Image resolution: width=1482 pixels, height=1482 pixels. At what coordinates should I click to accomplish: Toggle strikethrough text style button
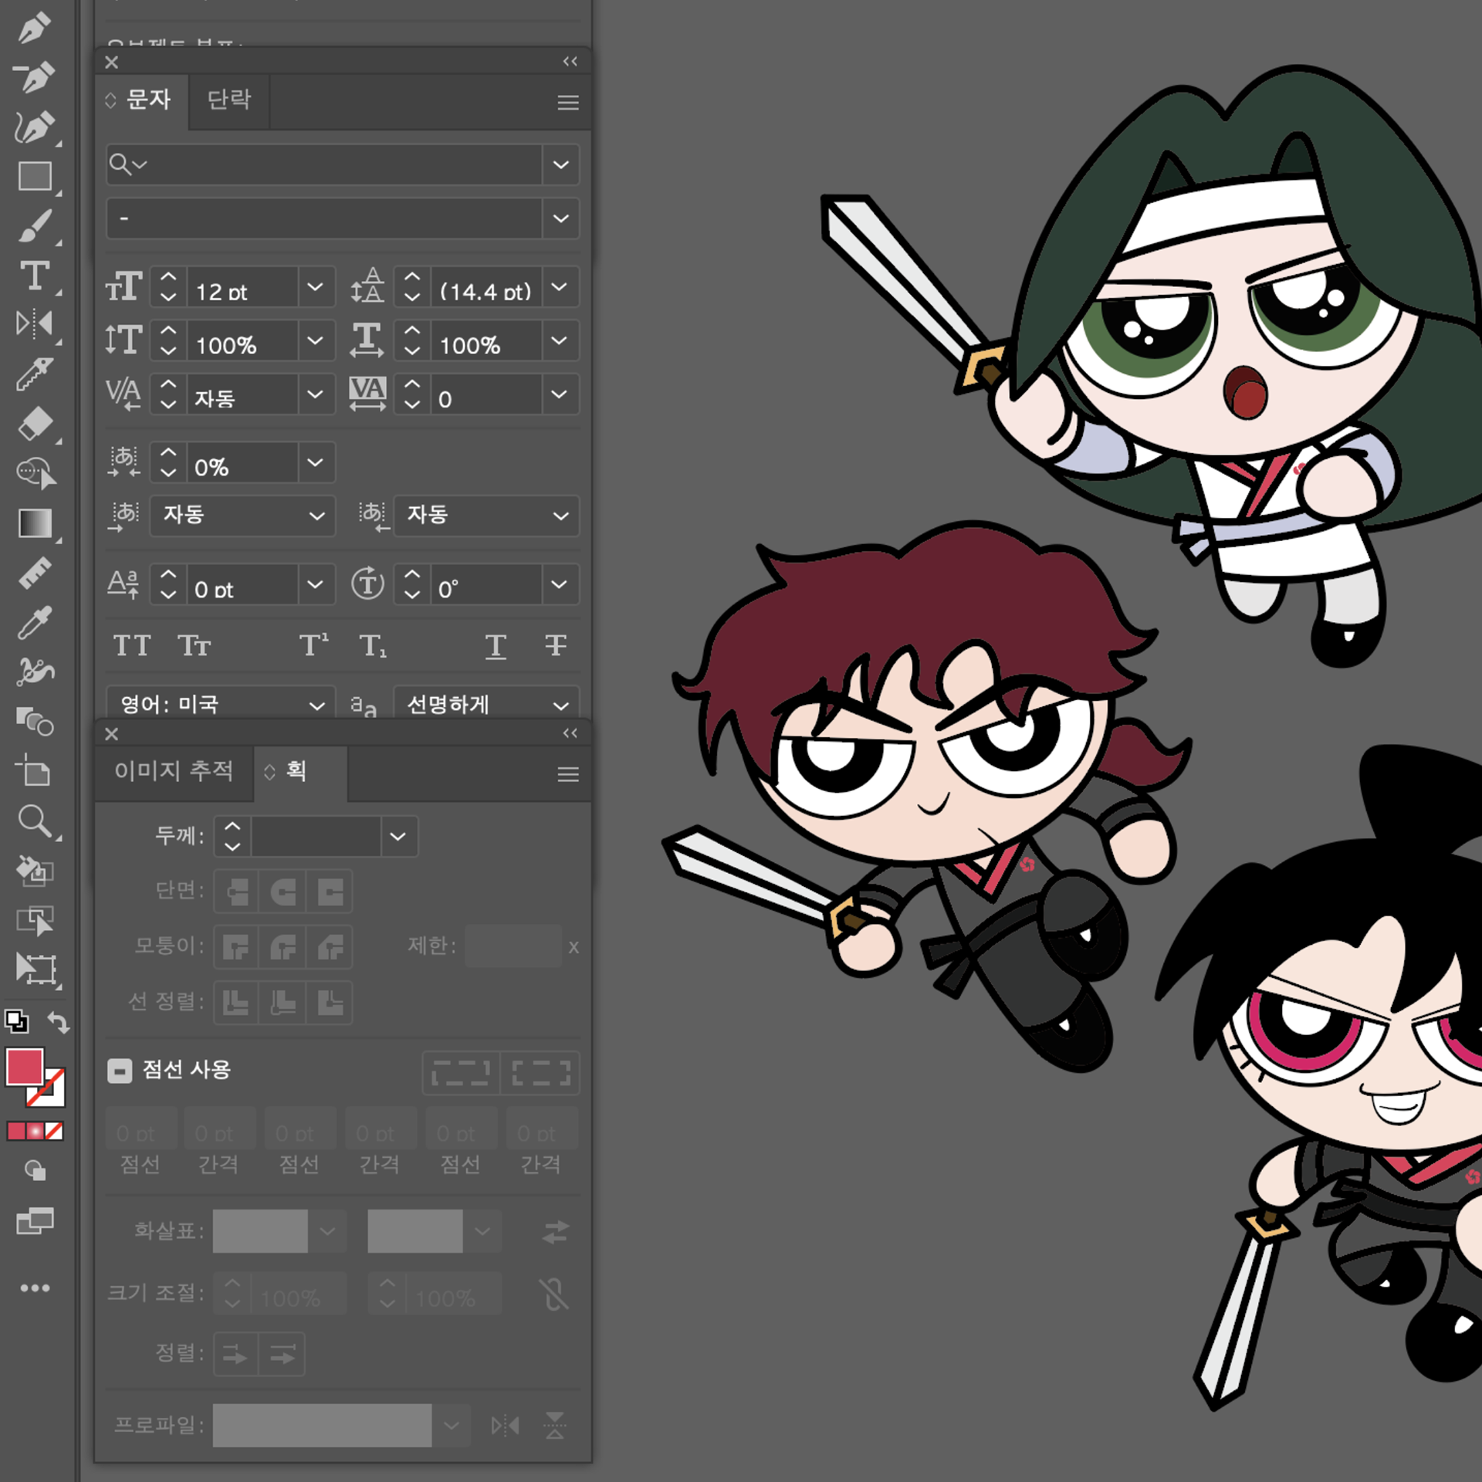click(x=555, y=645)
